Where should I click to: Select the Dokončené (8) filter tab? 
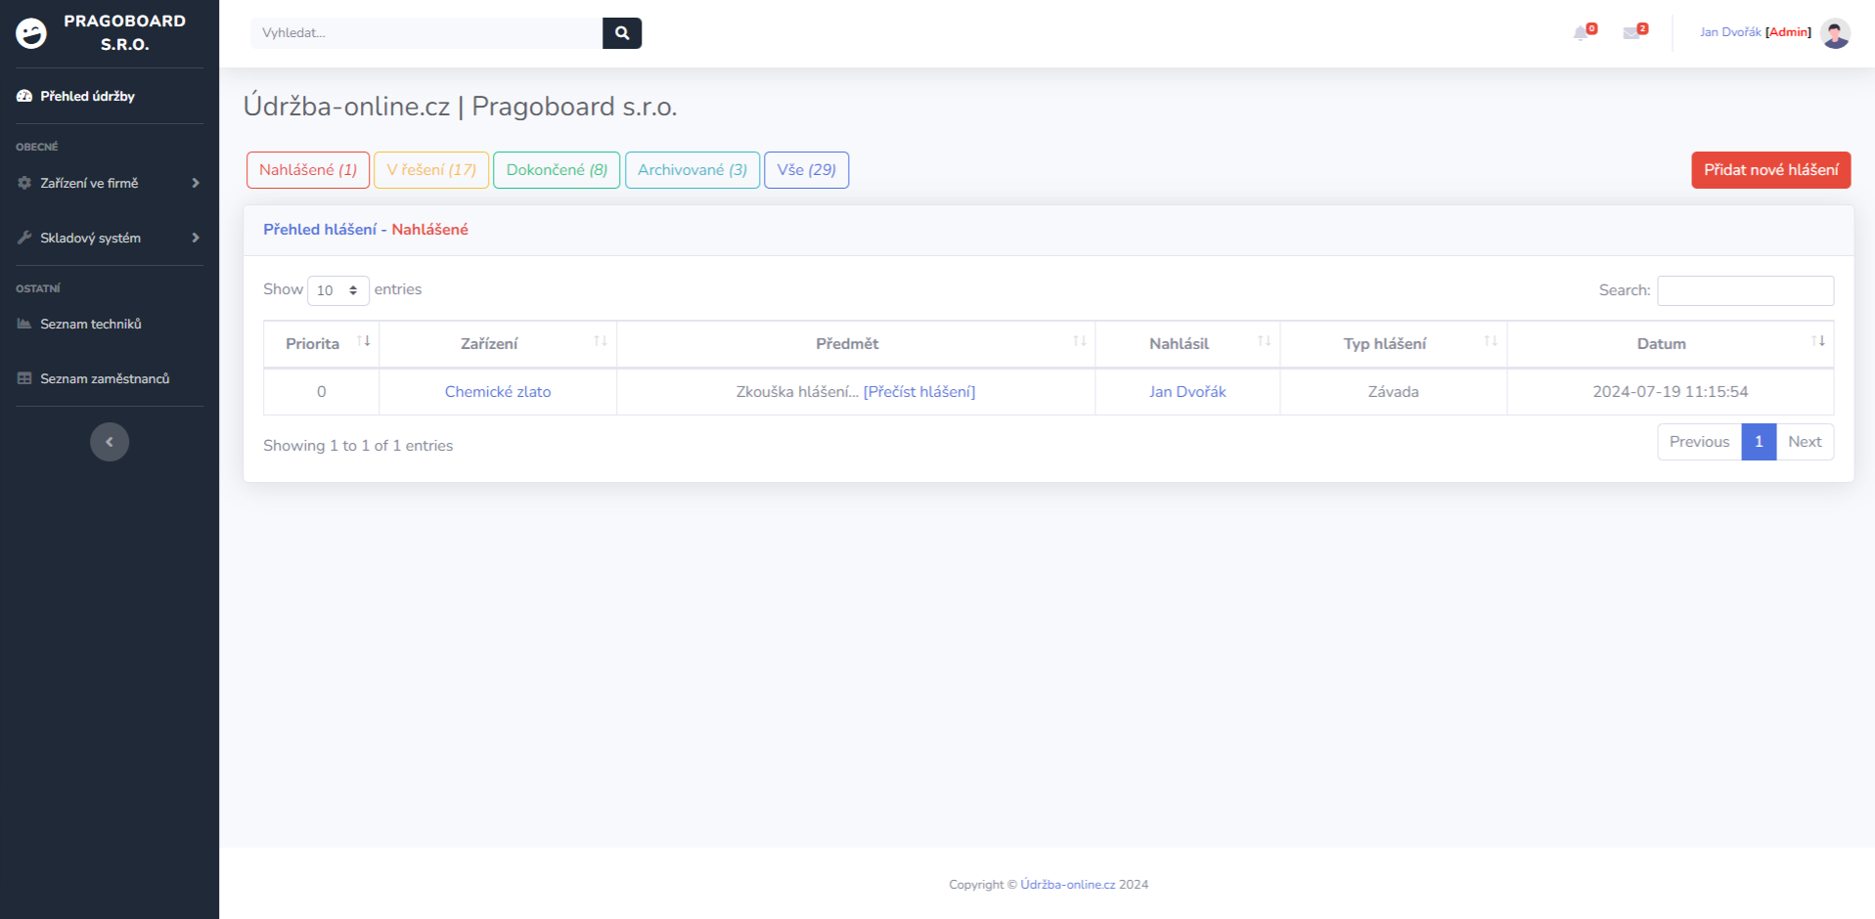557,170
